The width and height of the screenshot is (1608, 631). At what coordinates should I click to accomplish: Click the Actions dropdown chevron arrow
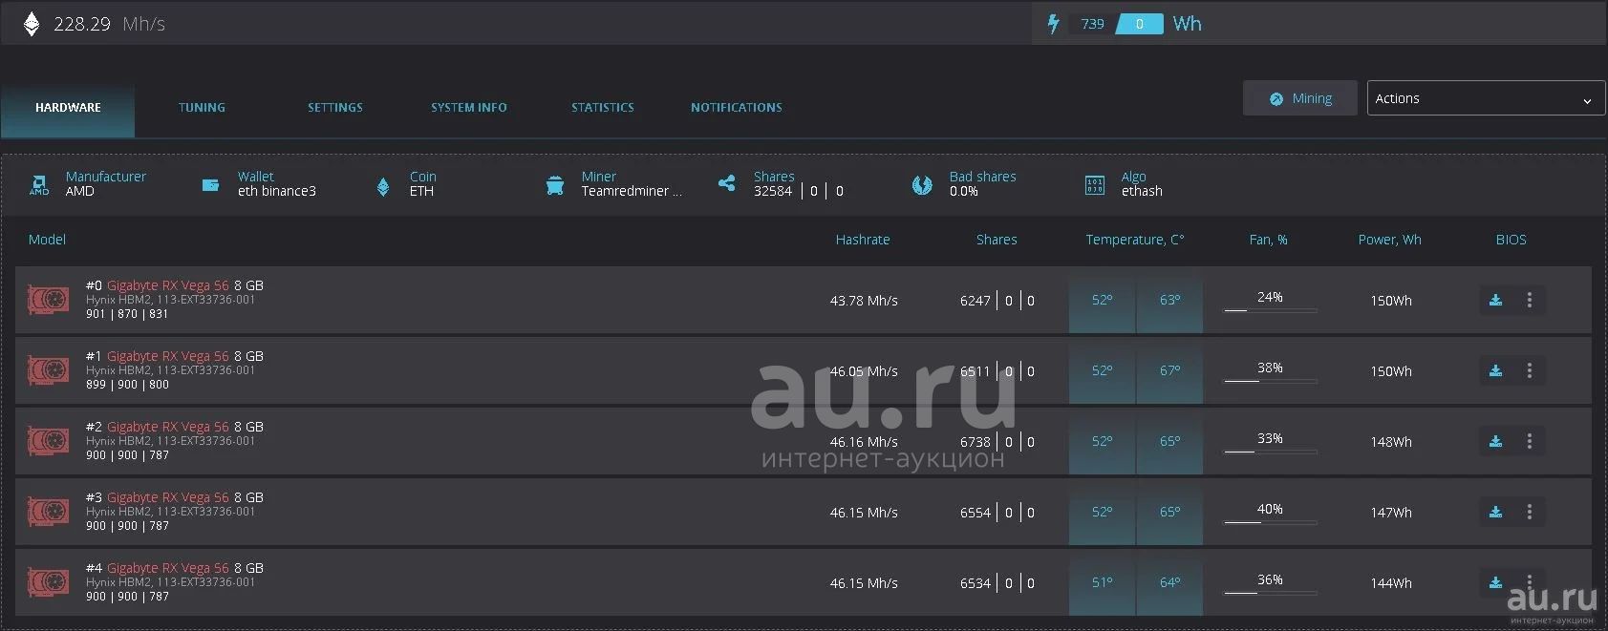1587,100
